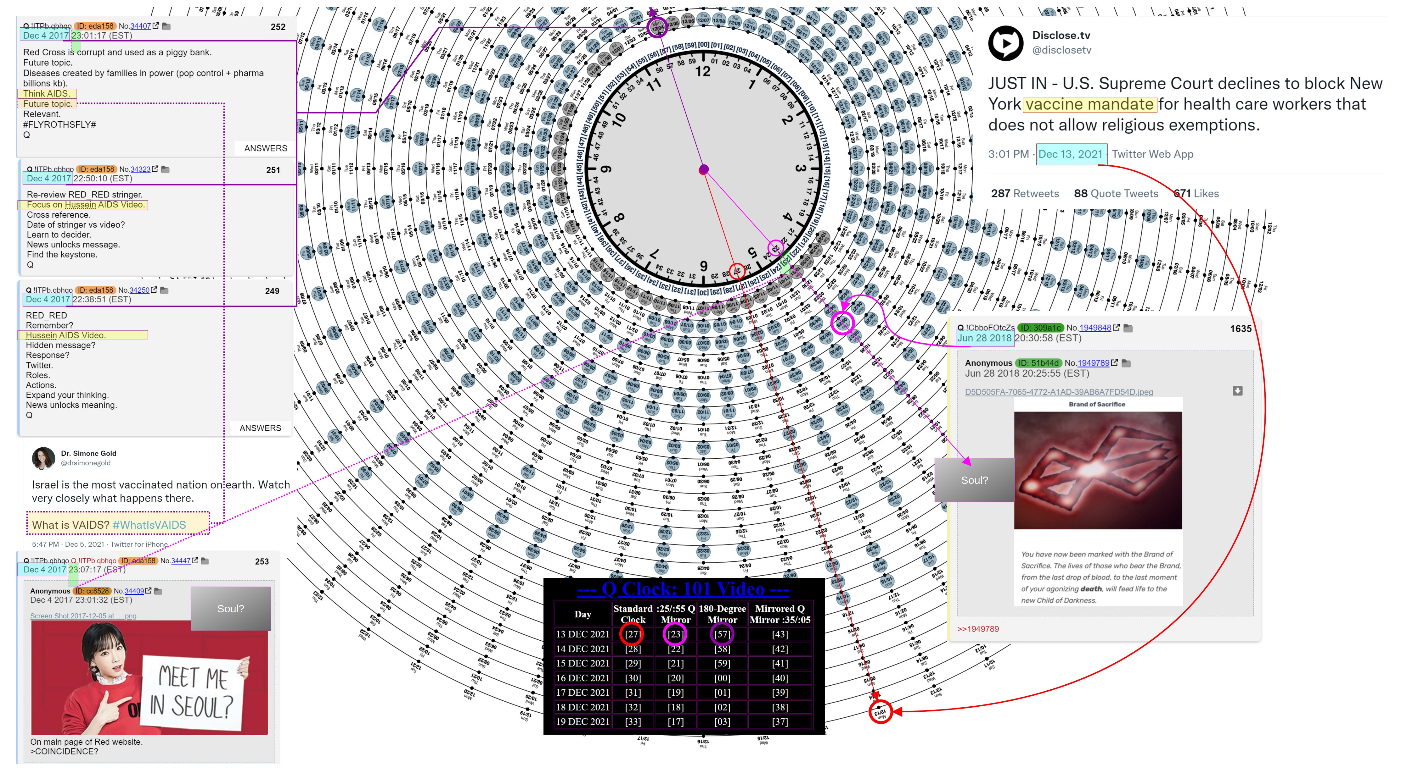This screenshot has width=1407, height=773.
Task: Click the '180-Degree Mirror' column header
Action: [722, 614]
